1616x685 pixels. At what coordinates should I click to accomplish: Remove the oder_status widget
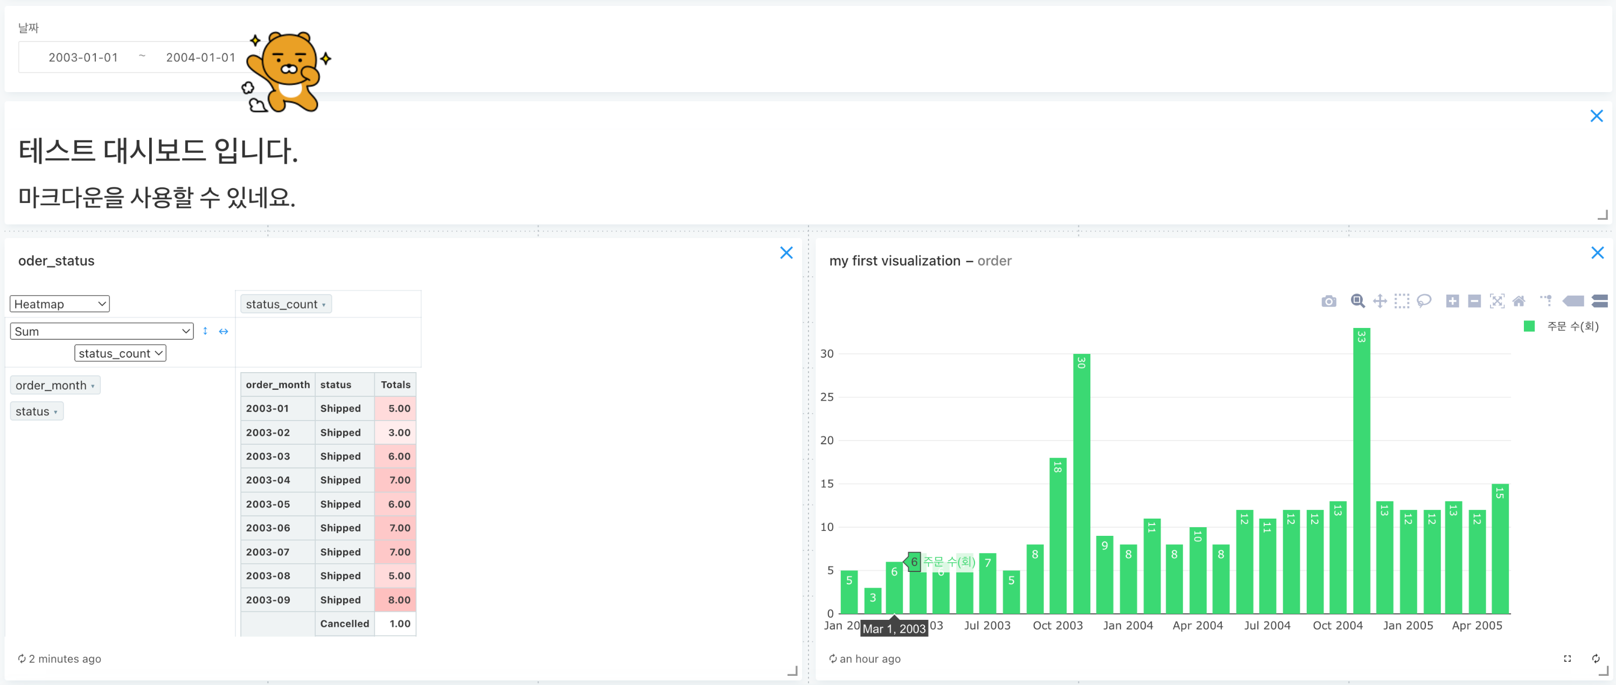click(x=786, y=253)
